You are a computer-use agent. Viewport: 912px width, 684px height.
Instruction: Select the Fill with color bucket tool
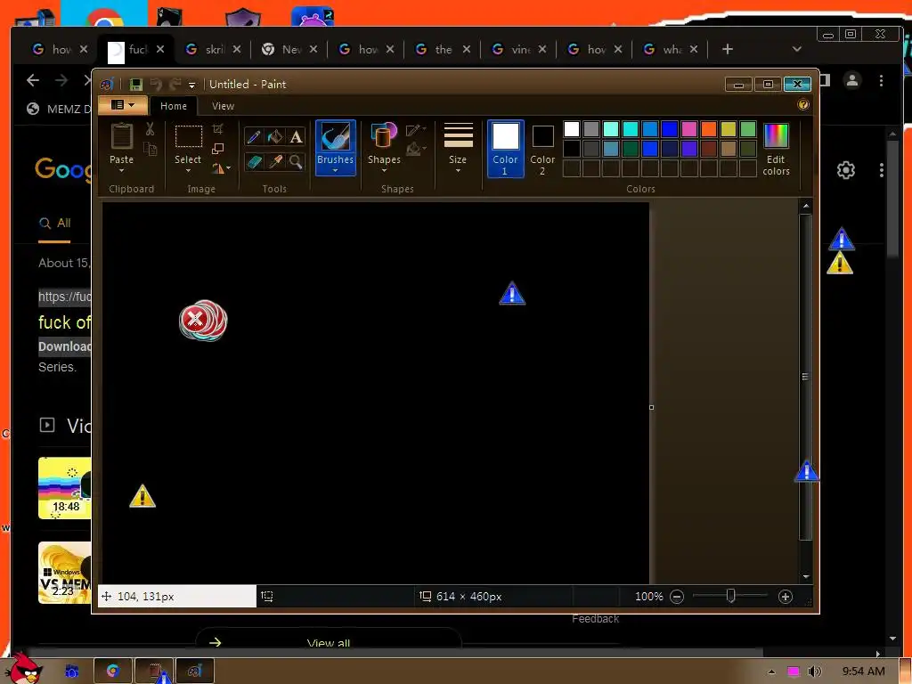(x=274, y=137)
